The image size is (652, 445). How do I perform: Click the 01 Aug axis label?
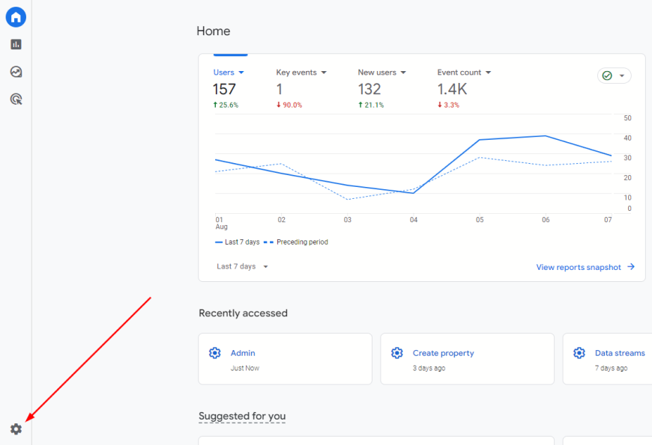point(221,223)
